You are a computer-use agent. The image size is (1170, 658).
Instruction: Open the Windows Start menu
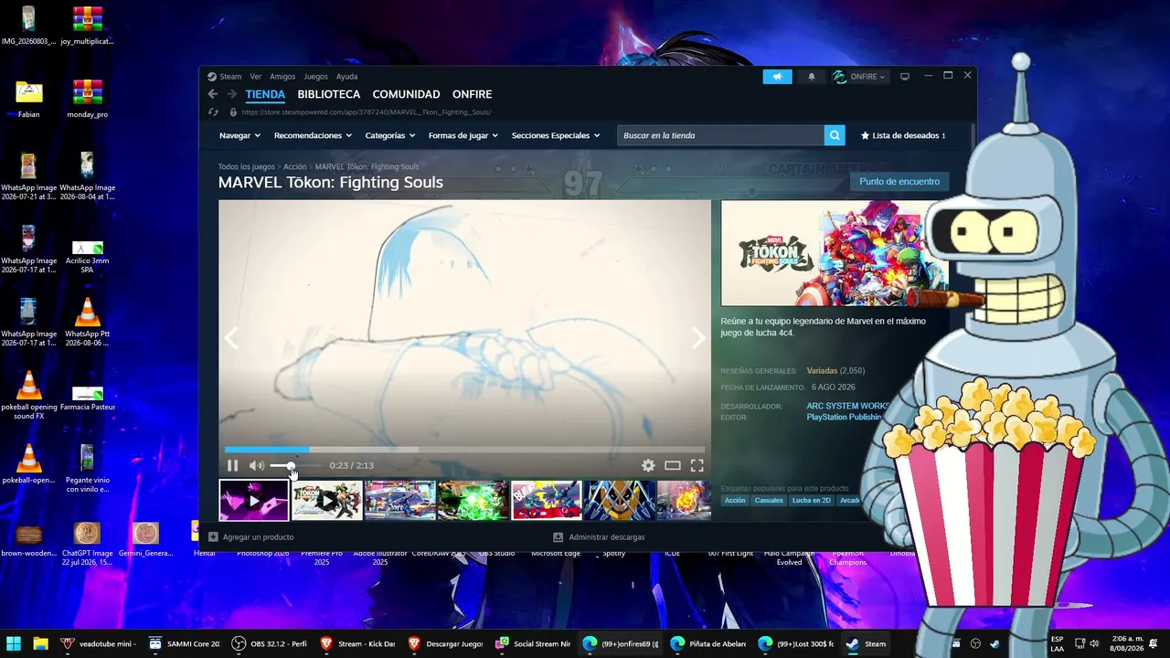point(14,643)
